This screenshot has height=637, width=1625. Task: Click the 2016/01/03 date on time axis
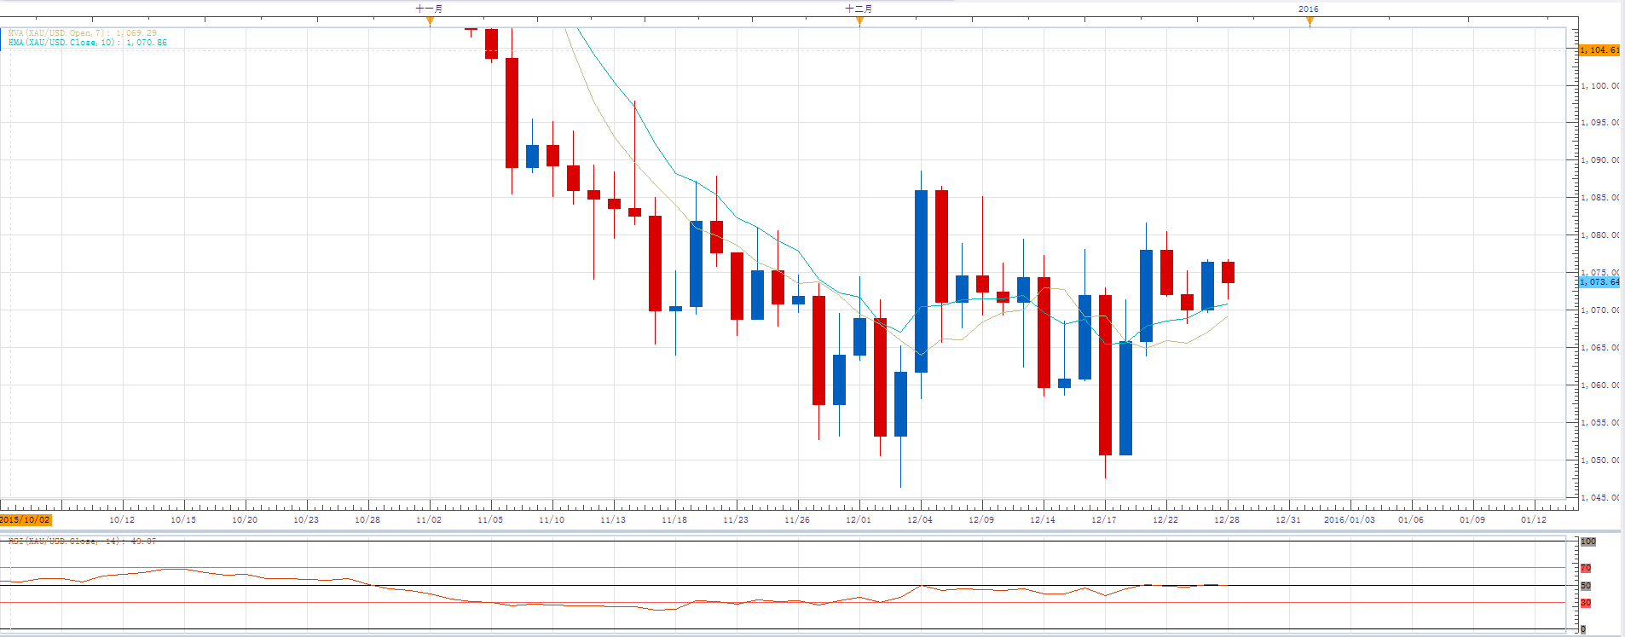coord(1349,520)
